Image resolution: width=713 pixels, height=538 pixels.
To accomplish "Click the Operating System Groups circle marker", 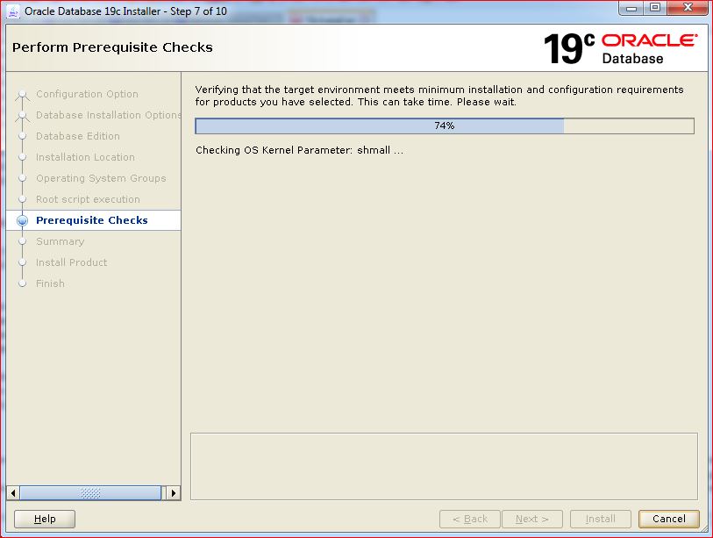I will [22, 178].
